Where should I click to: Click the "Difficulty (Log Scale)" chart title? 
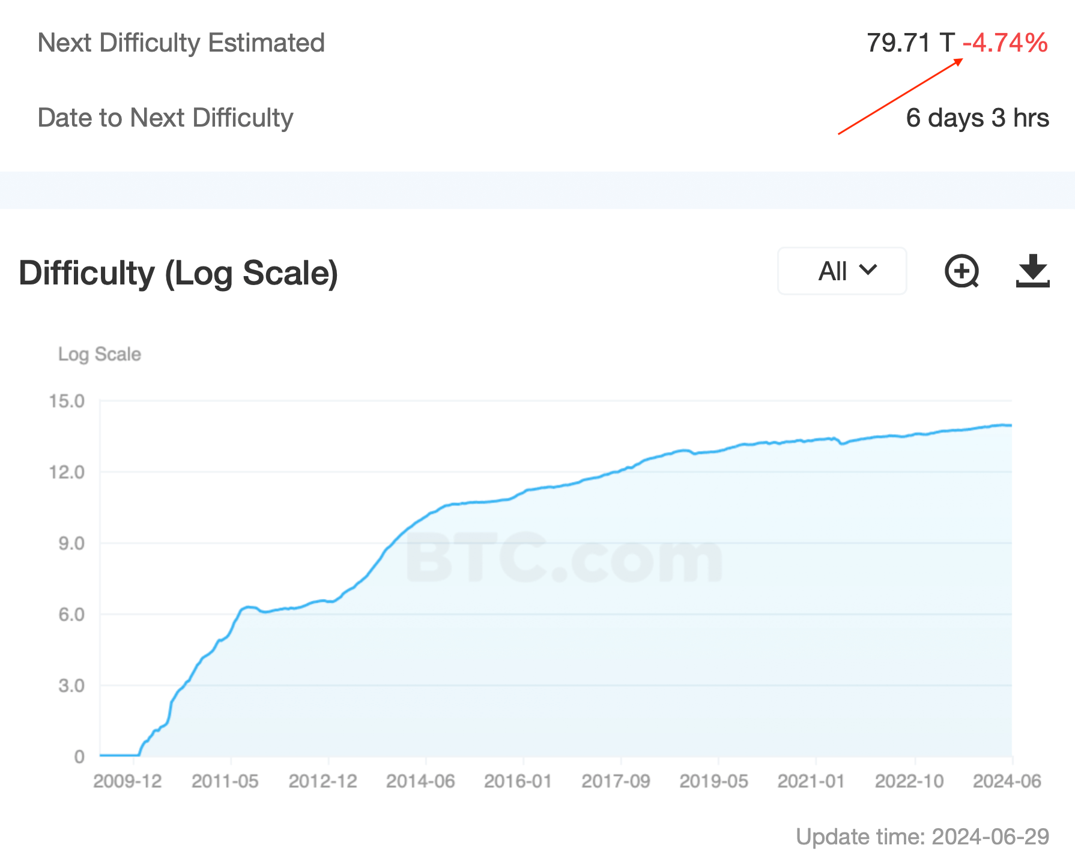click(x=178, y=273)
